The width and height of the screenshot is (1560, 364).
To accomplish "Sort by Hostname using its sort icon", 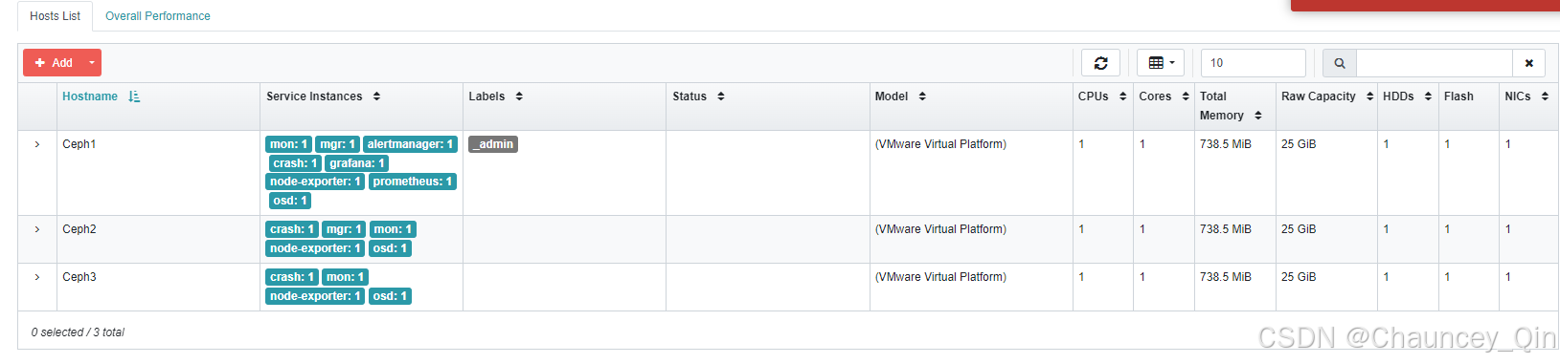I will click(134, 96).
